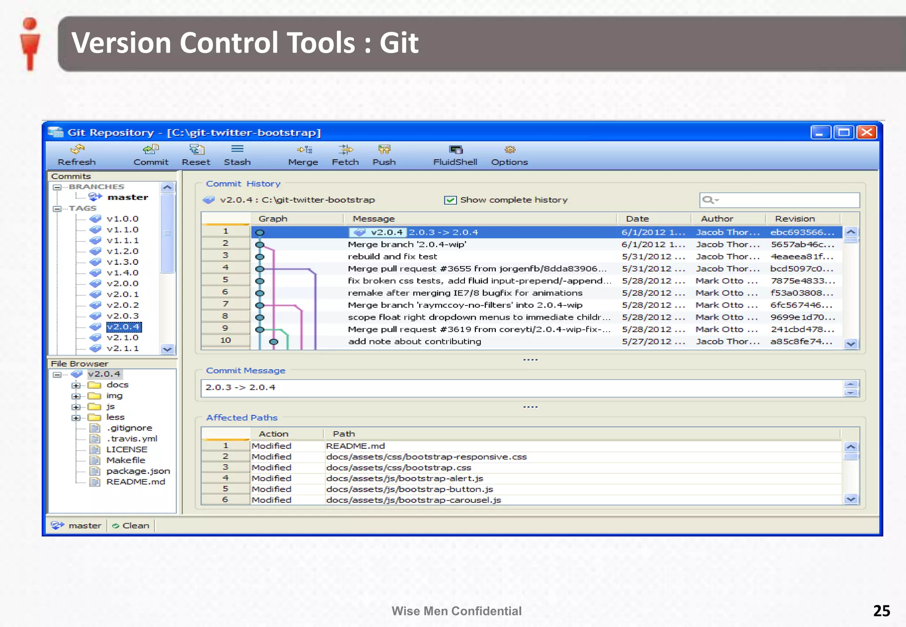Click commit message scroll up arrow
This screenshot has width=906, height=627.
point(851,384)
